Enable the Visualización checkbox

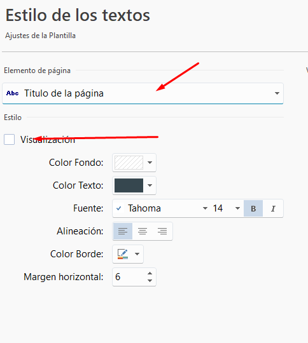pyautogui.click(x=9, y=139)
